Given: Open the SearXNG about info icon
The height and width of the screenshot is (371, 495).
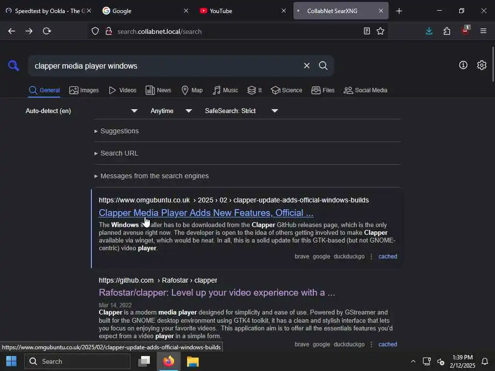Looking at the screenshot, I should click(x=463, y=65).
